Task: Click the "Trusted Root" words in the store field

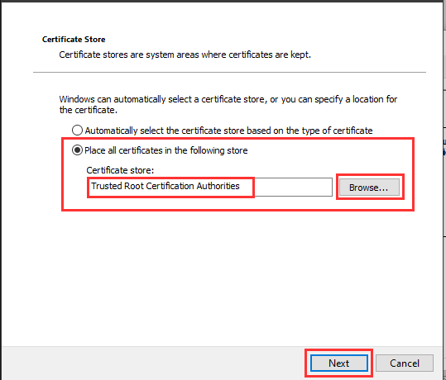Action: pos(117,186)
